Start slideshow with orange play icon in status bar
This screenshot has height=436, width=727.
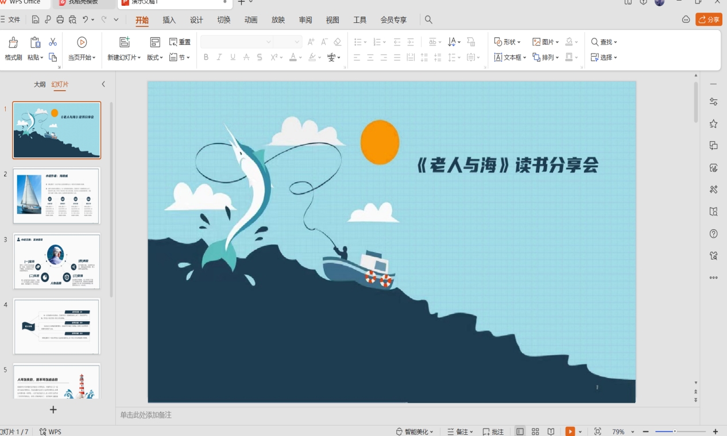570,431
